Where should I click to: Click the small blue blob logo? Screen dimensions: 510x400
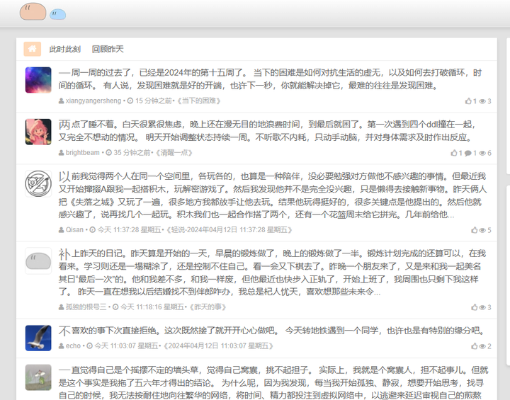click(x=57, y=14)
